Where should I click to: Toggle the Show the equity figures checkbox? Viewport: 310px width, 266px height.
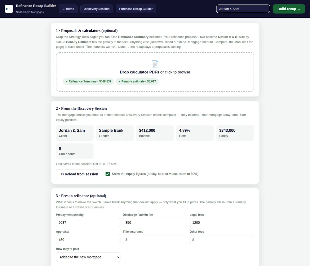108,174
